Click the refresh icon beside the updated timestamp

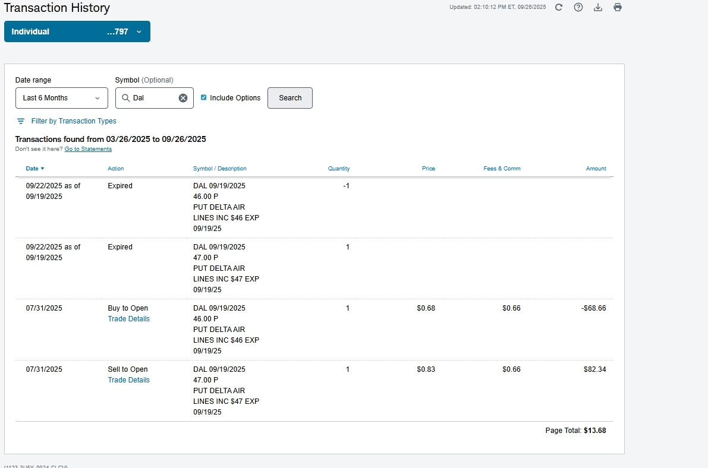tap(558, 7)
